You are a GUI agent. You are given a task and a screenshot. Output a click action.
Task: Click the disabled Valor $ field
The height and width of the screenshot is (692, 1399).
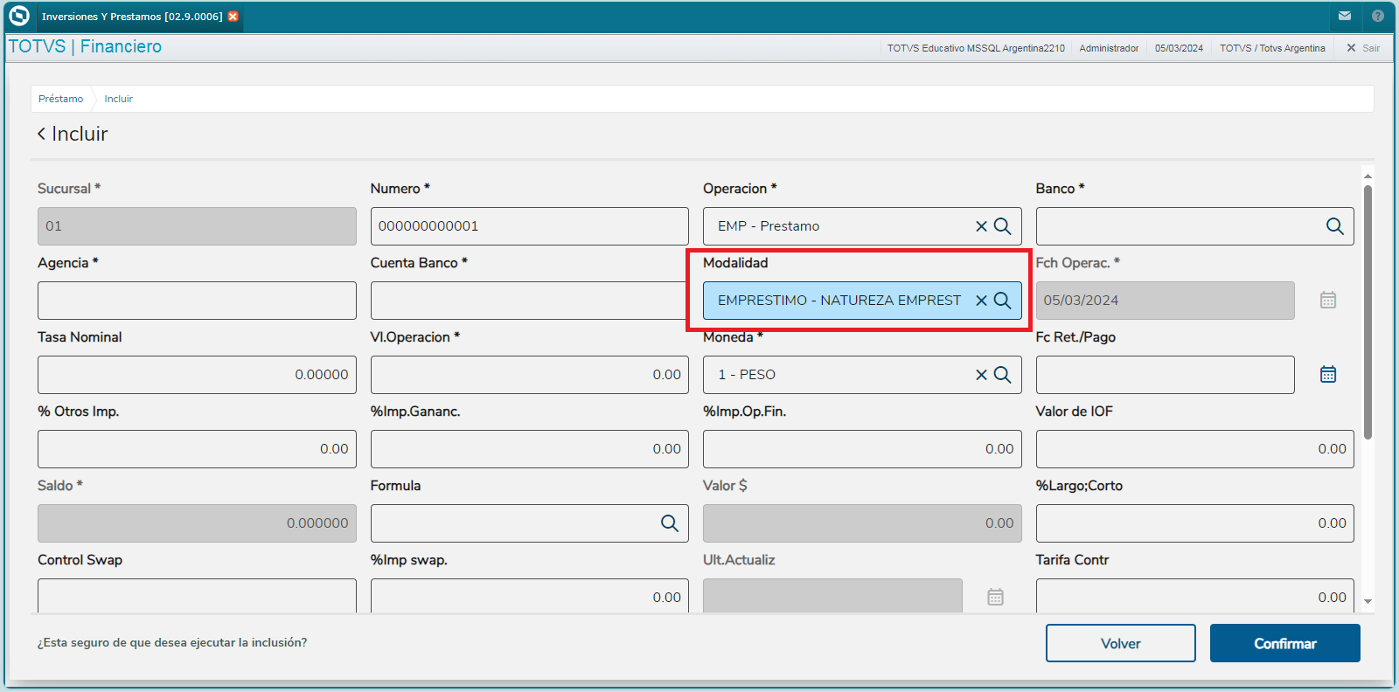pos(862,523)
